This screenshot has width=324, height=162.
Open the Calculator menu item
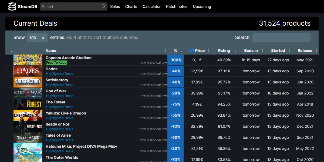click(152, 6)
